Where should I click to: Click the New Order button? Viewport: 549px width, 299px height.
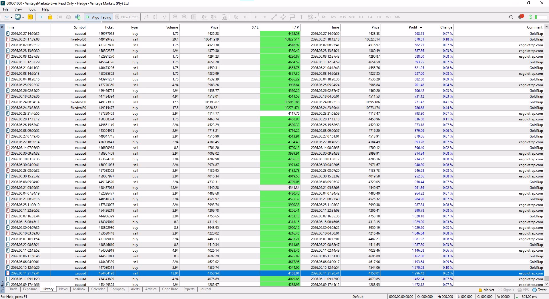126,17
